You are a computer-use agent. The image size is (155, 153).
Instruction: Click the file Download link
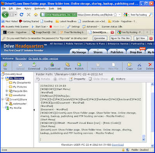click(x=118, y=145)
